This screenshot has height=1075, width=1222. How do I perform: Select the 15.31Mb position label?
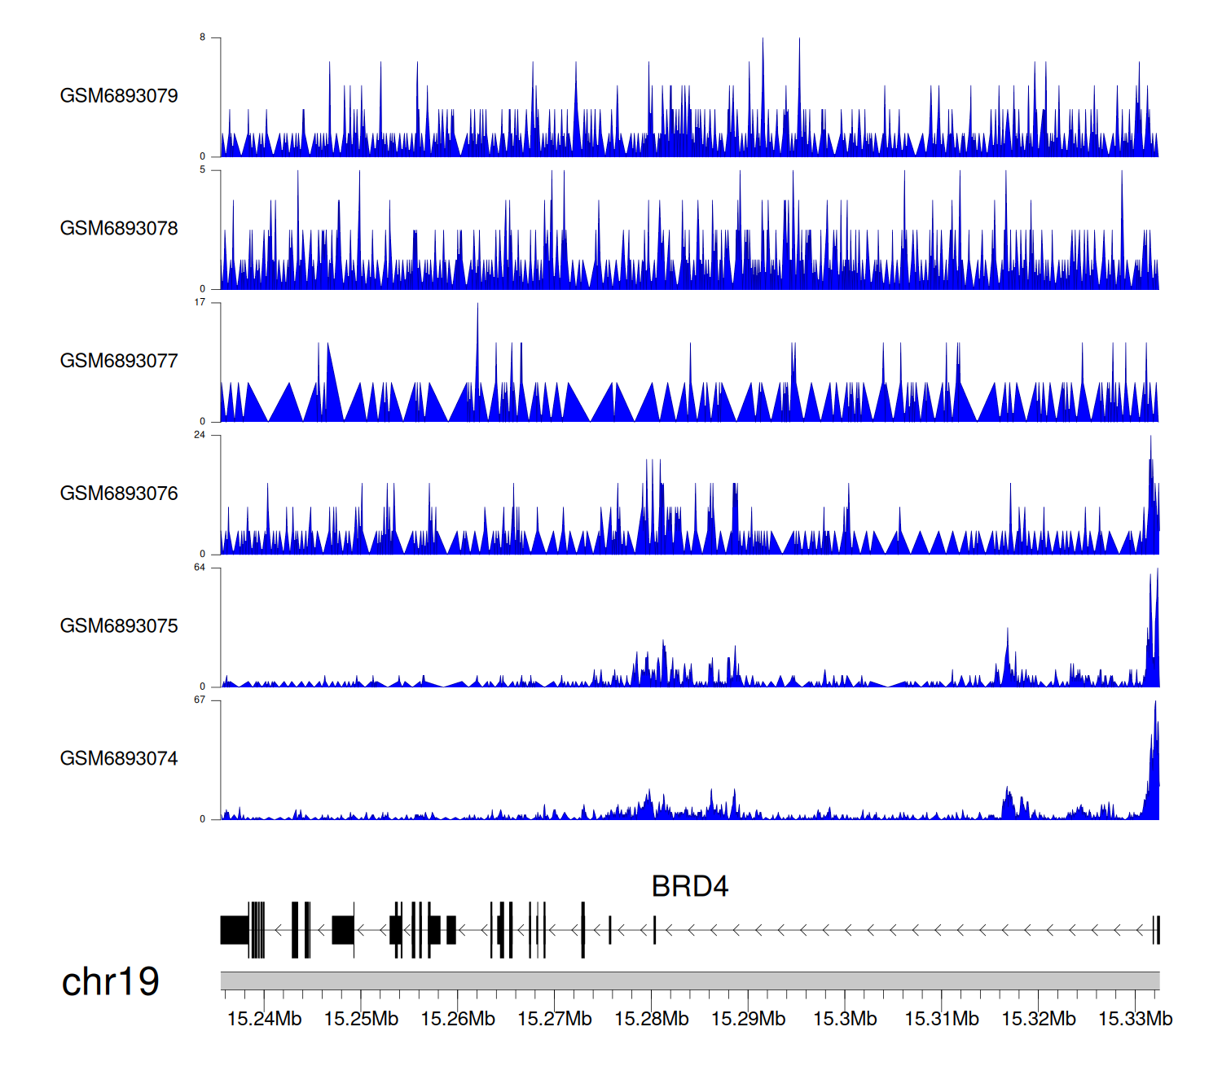point(942,1019)
